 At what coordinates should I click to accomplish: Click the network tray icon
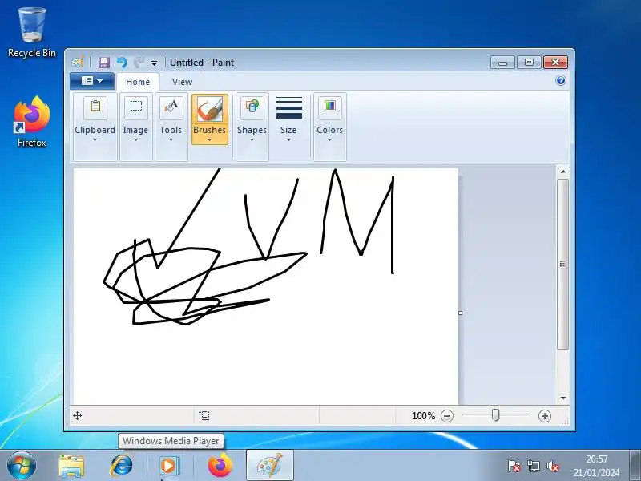[534, 466]
